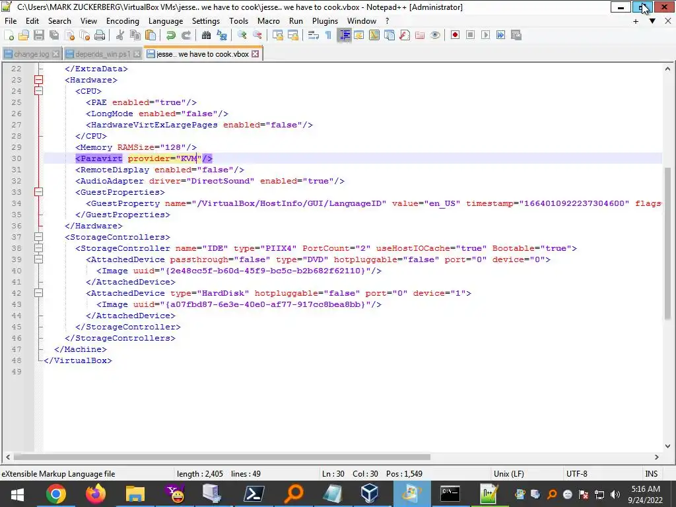Collapse the HardDisk AttachedDevice node at line 42
Viewport: 676px width, 507px height.
38,292
